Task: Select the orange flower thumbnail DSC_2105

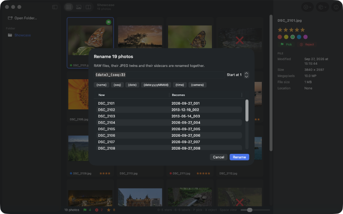Action: click(x=78, y=94)
